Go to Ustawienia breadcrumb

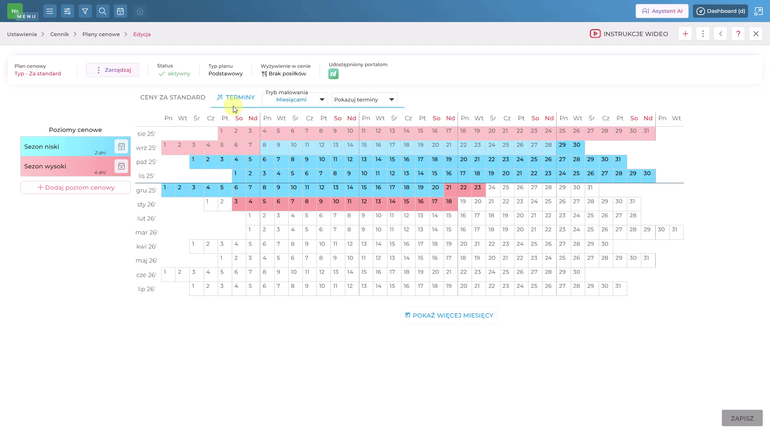(x=22, y=34)
